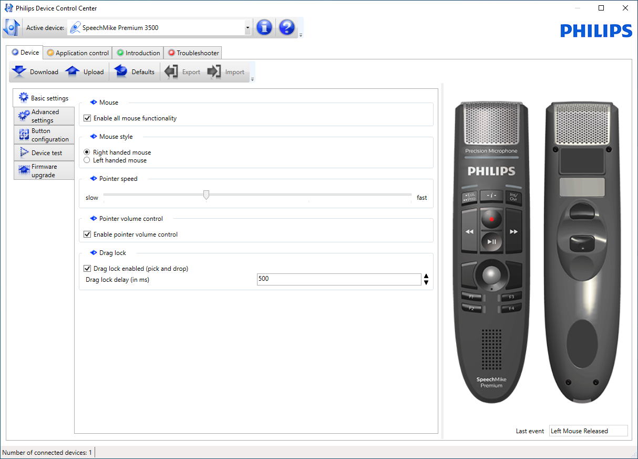Restore Defaults from the toolbar
Screen dimensions: 638x459
[x=135, y=72]
